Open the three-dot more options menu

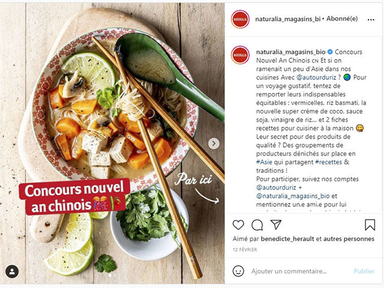pos(371,20)
